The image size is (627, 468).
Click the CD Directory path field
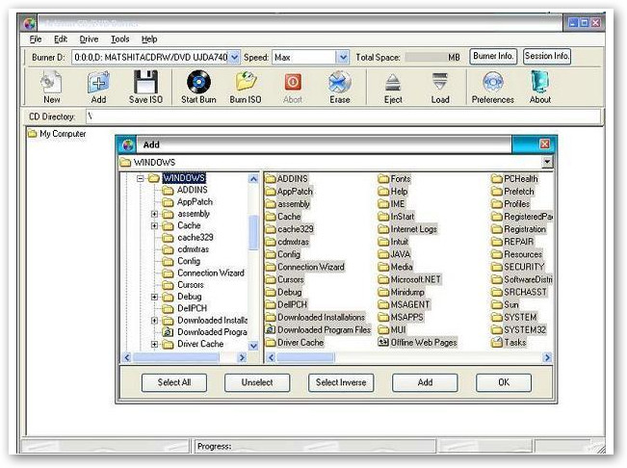point(343,117)
